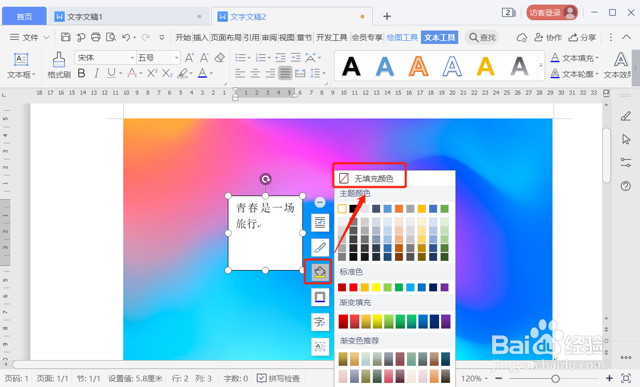The image size is (640, 387).
Task: Switch to the 绘图工具 ribbon tab
Action: tap(402, 37)
